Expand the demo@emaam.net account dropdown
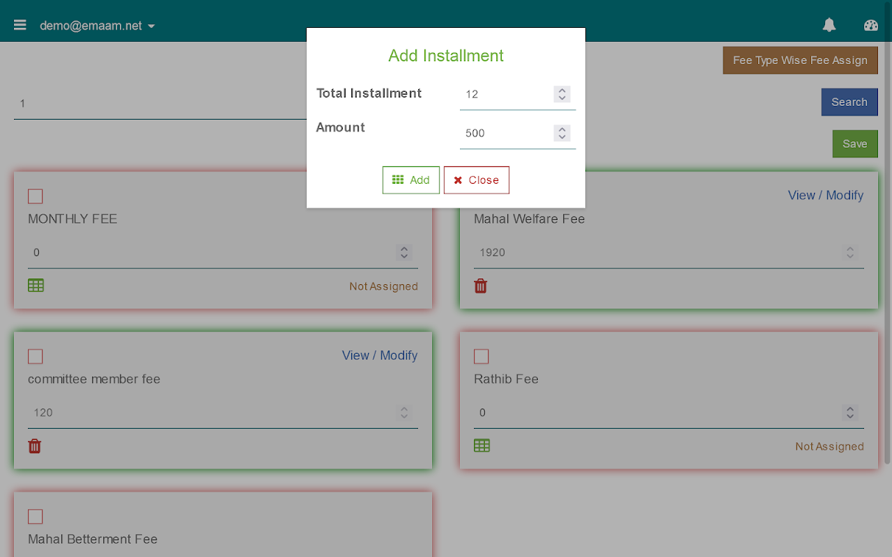Viewport: 892px width, 557px height. tap(98, 26)
